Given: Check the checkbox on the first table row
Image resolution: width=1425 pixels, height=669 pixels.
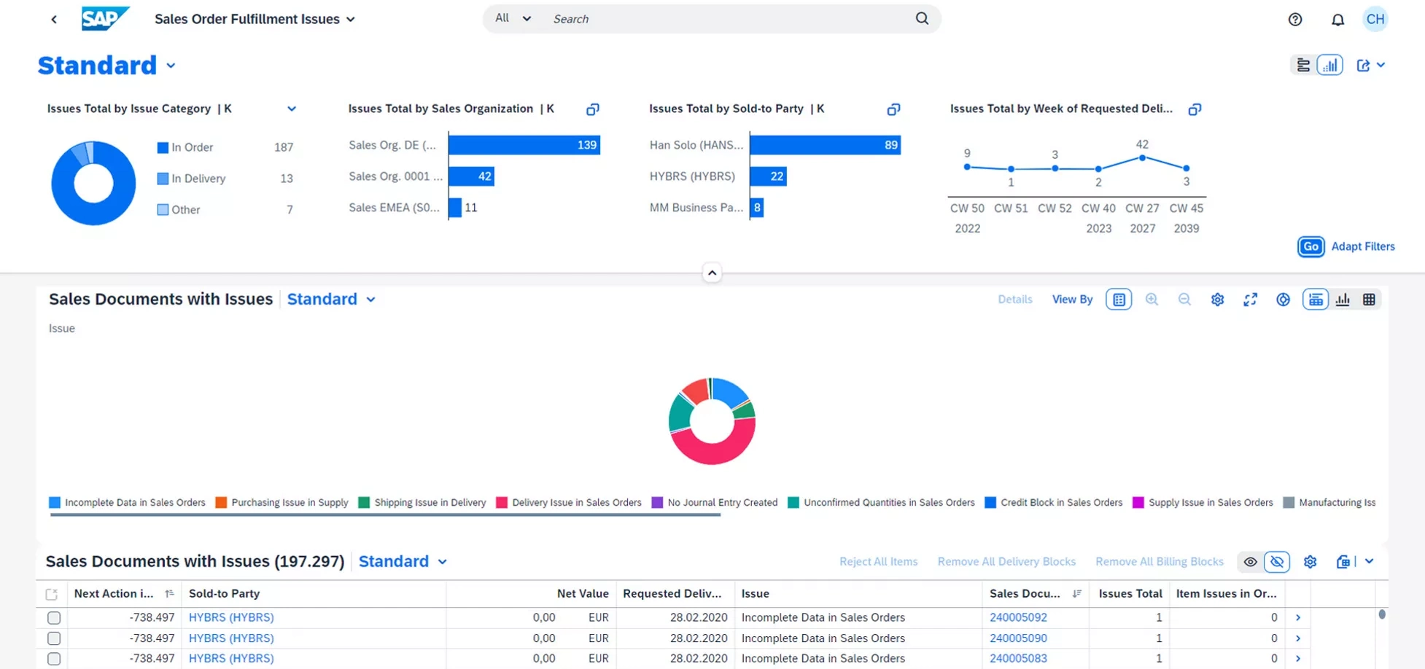Looking at the screenshot, I should pos(53,617).
